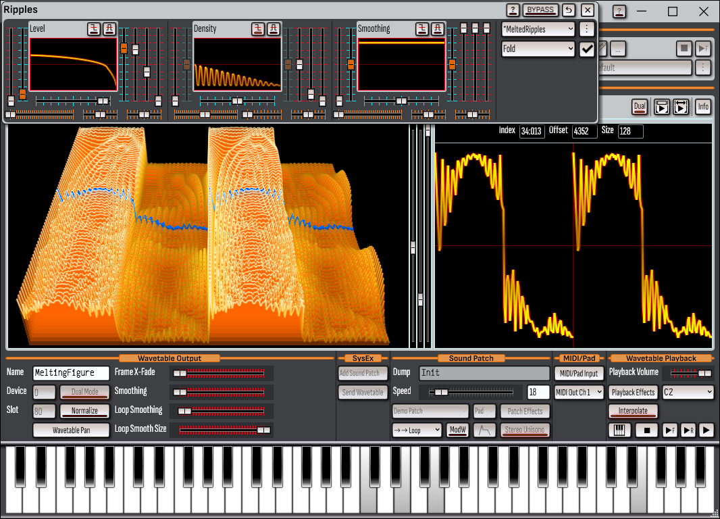This screenshot has height=519, width=720.
Task: Click the Name field containing MeltingFigure
Action: click(x=71, y=373)
